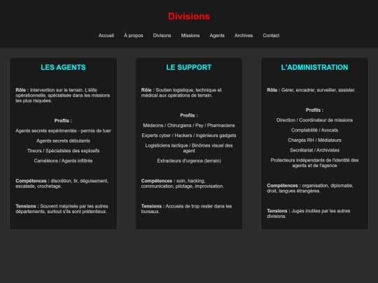Image resolution: width=378 pixels, height=283 pixels.
Task: Click 'Extracteurs d'urgence (terrain)' line
Action: [189, 161]
